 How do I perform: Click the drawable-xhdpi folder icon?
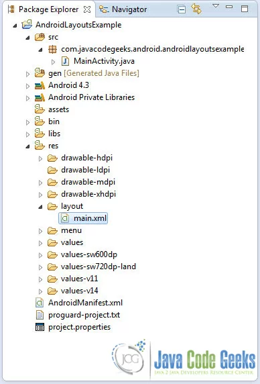(x=52, y=195)
